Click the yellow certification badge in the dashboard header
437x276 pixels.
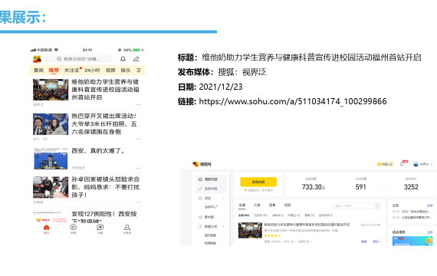pos(385,164)
